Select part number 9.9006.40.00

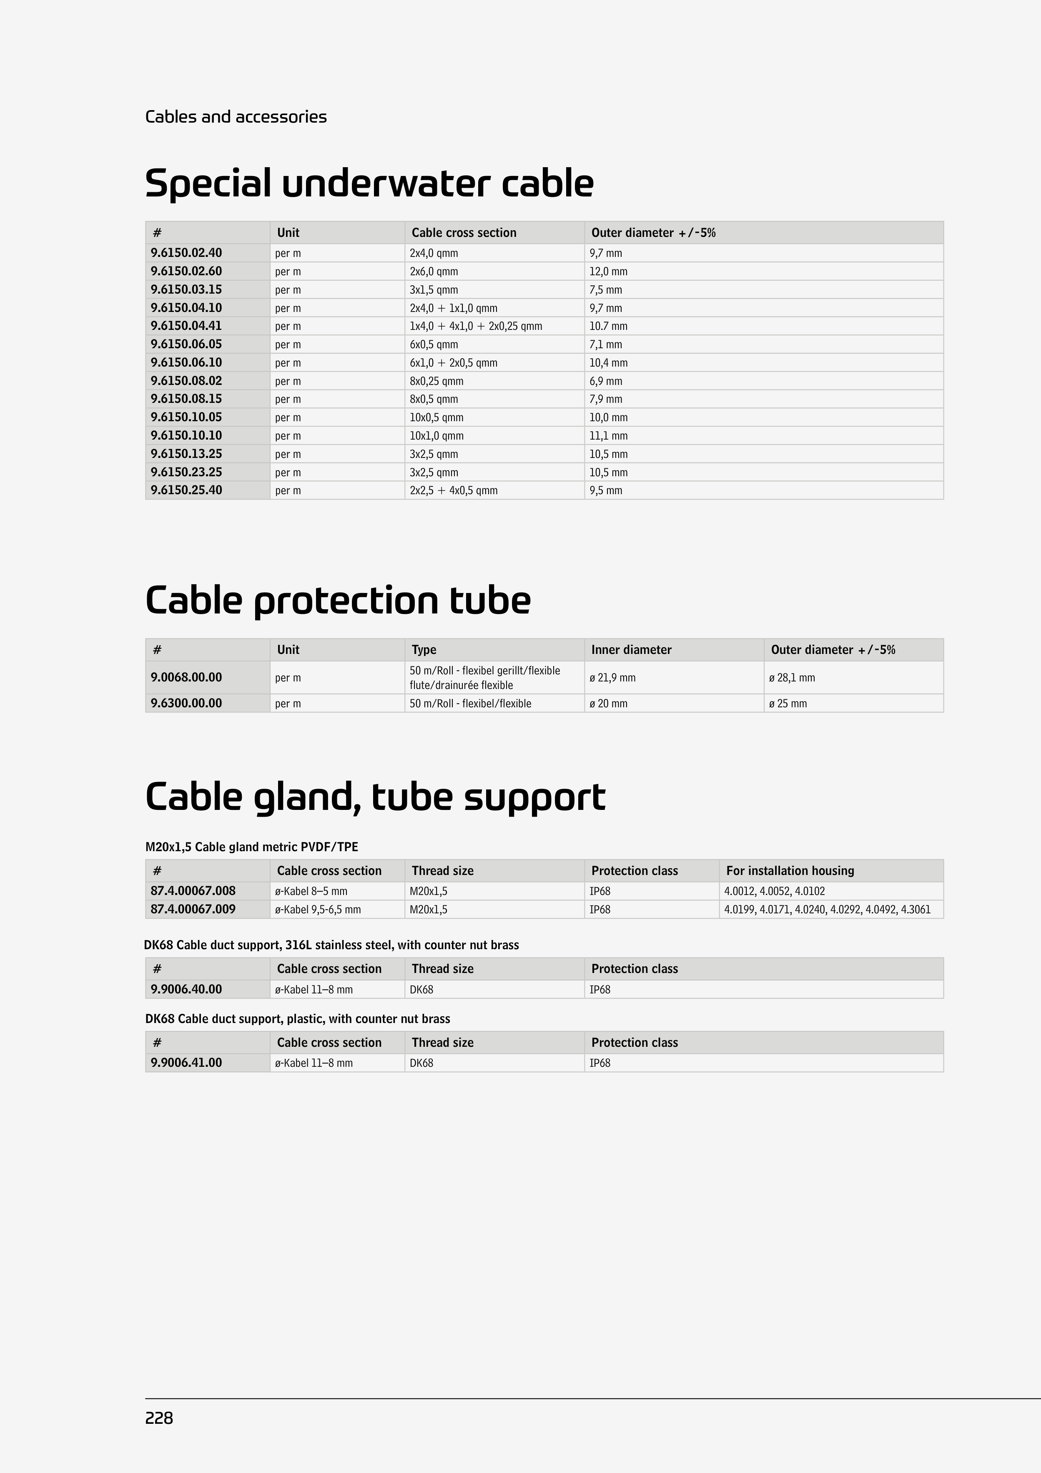(186, 989)
